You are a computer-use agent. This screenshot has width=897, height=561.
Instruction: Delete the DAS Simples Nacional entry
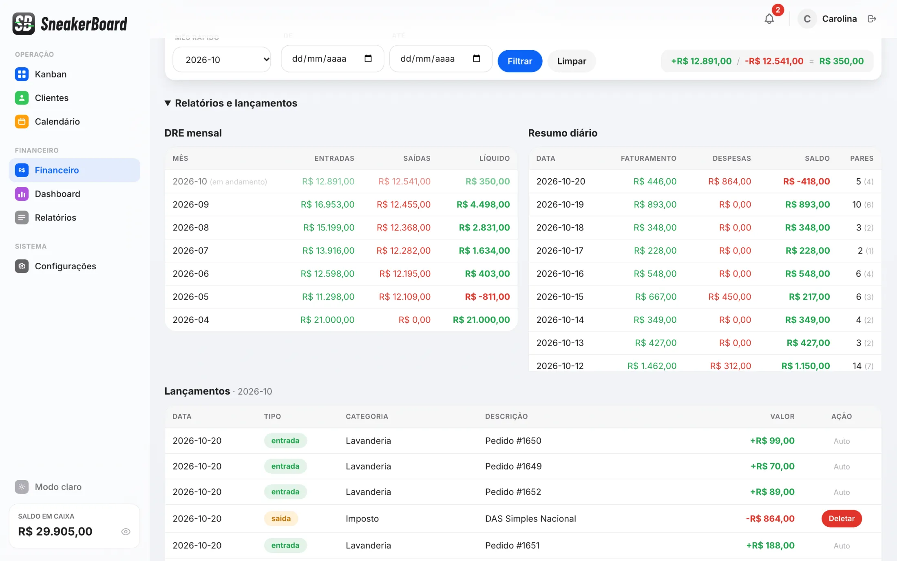(841, 519)
